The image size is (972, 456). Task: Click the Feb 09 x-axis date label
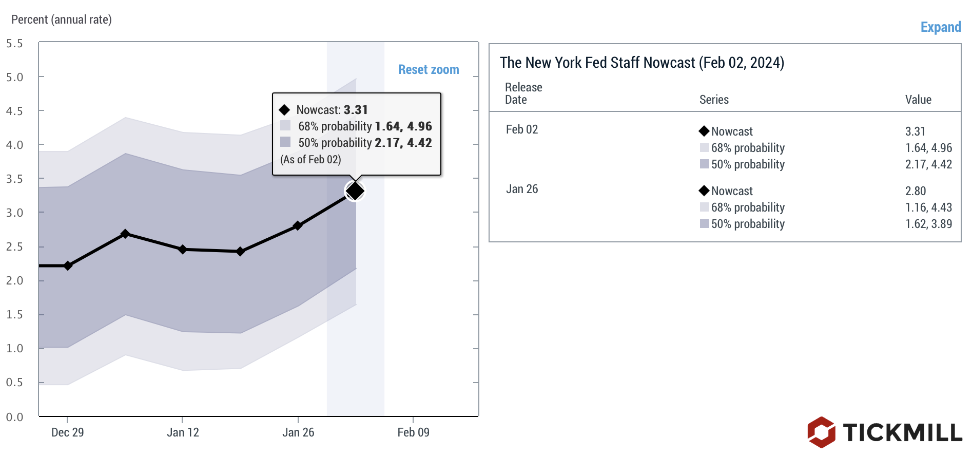pyautogui.click(x=413, y=432)
